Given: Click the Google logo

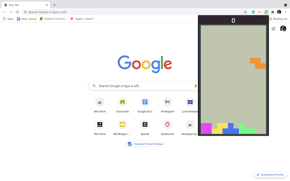Looking at the screenshot, I should point(145,64).
